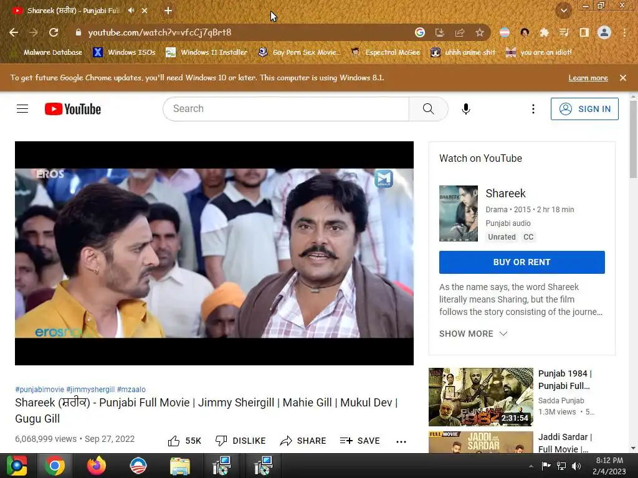This screenshot has width=638, height=478.
Task: Open a new browser tab
Action: pyautogui.click(x=168, y=11)
